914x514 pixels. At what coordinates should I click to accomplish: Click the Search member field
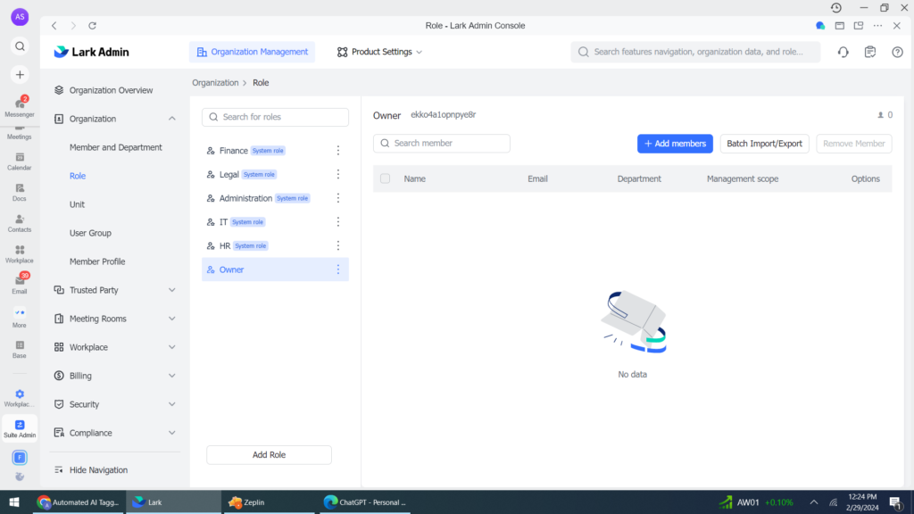click(x=441, y=144)
